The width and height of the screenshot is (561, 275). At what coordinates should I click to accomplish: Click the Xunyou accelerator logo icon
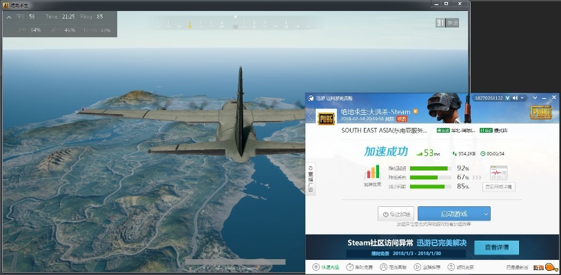311,98
